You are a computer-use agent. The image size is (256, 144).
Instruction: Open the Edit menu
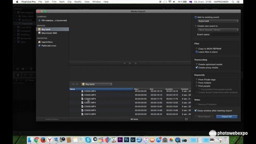[47, 2]
